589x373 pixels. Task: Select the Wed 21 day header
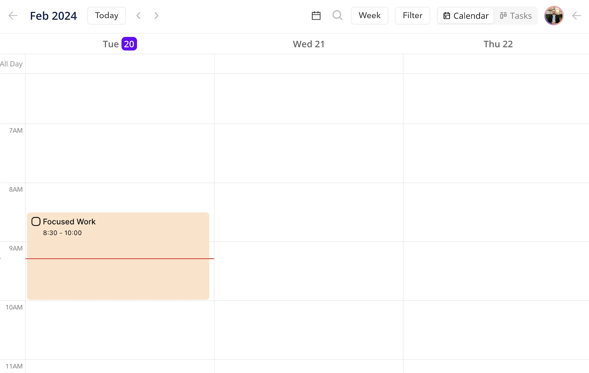pos(308,44)
